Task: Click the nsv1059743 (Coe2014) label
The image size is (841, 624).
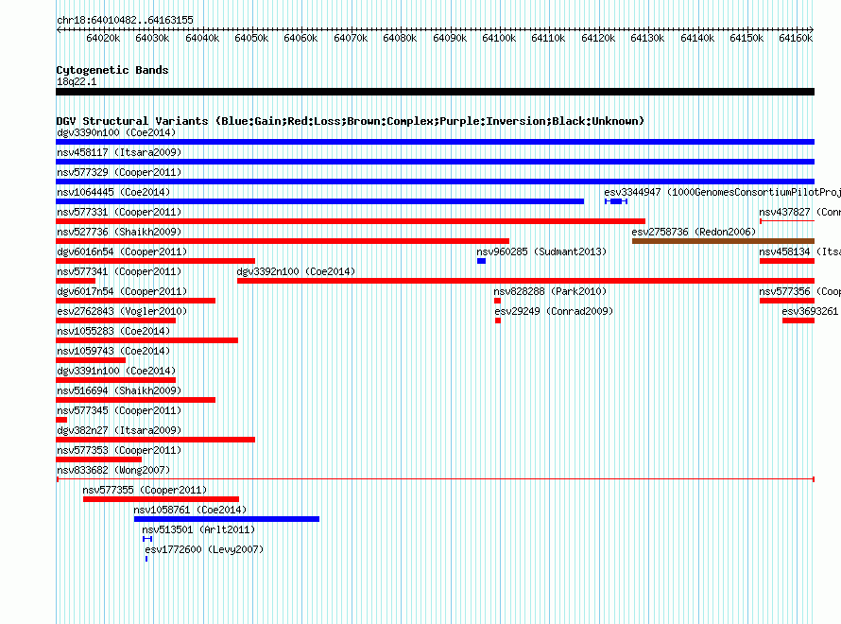Action: click(x=113, y=351)
